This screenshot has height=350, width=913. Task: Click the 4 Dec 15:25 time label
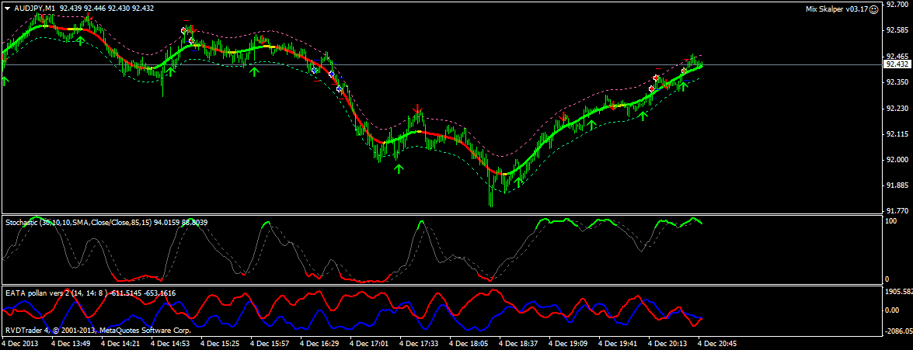221,345
